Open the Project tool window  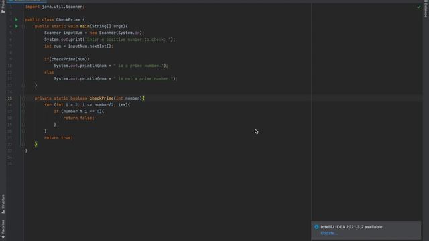point(3,7)
